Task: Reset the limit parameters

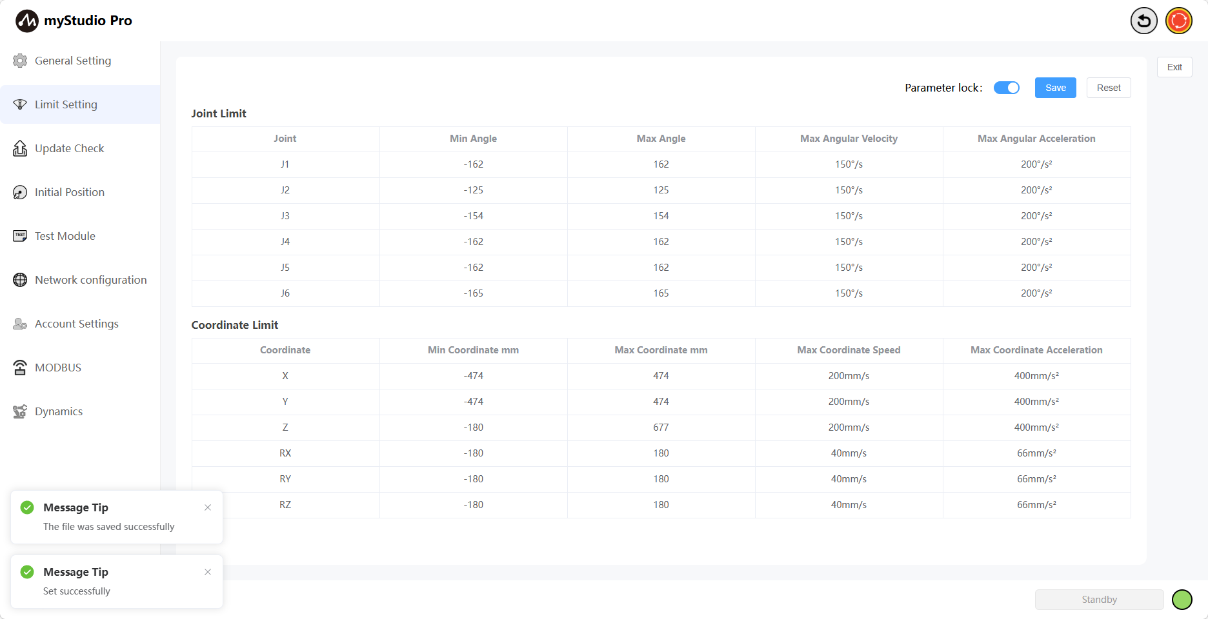Action: (1108, 88)
